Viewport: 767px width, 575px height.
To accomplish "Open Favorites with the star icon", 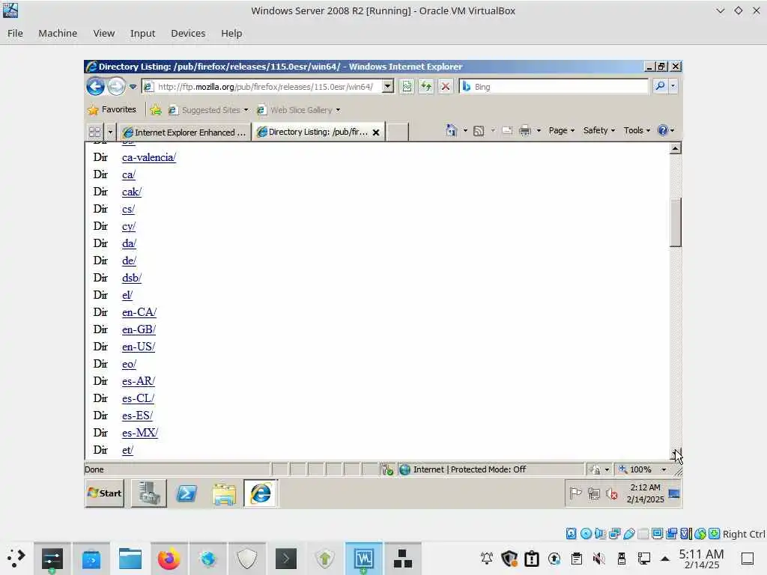I will [x=93, y=110].
